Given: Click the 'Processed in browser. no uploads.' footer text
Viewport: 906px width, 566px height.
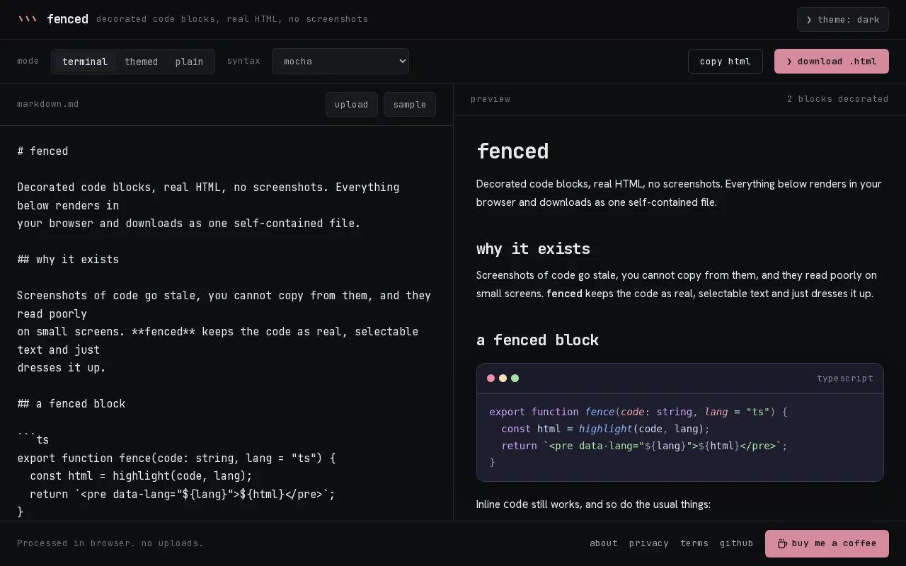Looking at the screenshot, I should (x=110, y=543).
